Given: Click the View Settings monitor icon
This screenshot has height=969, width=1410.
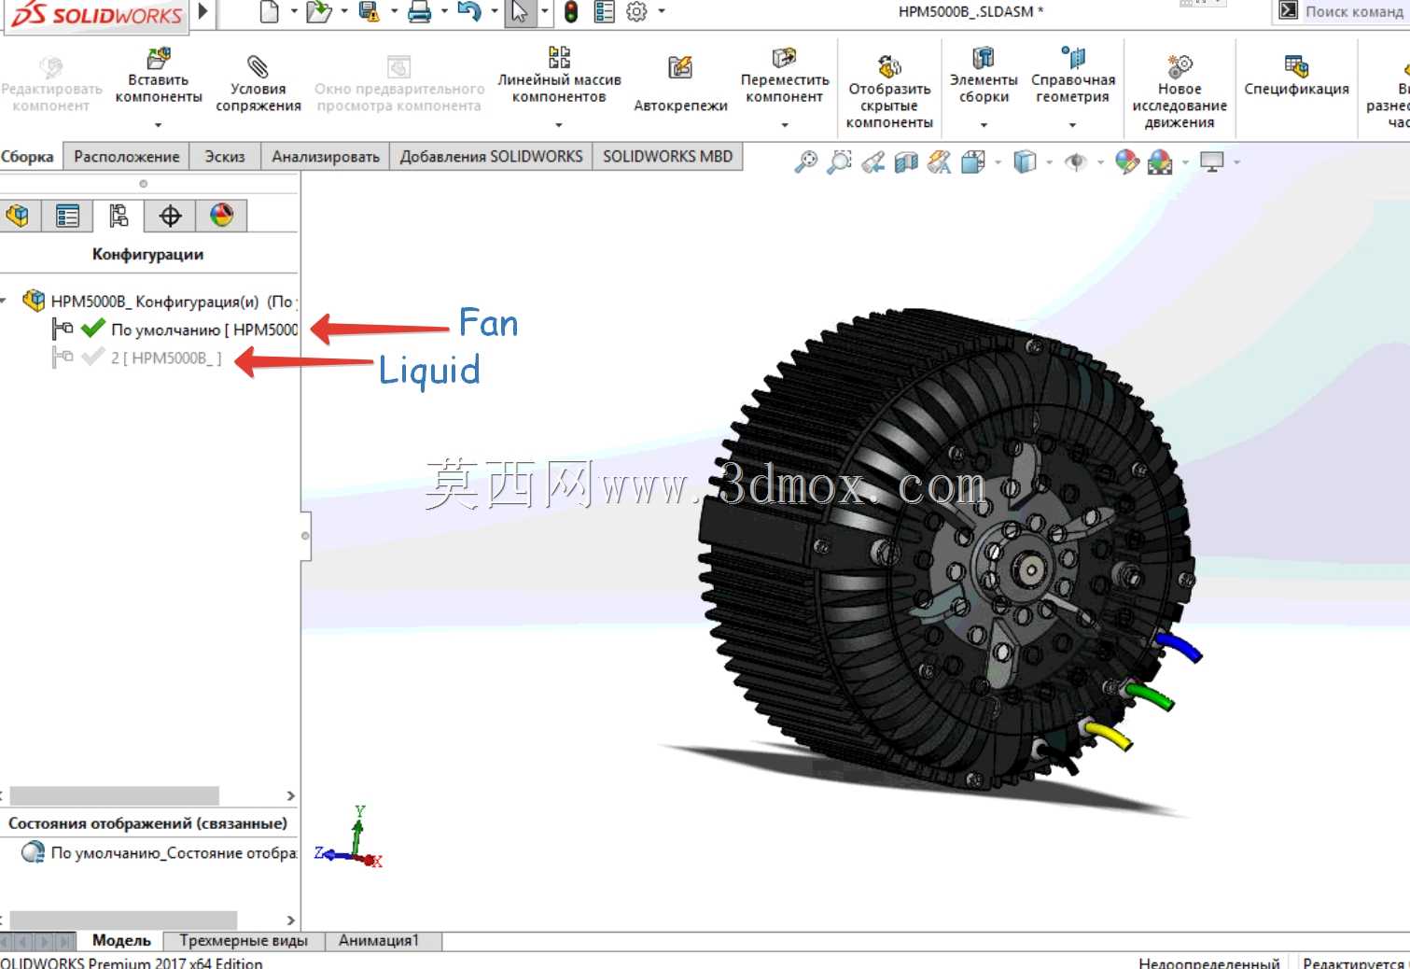Looking at the screenshot, I should [1211, 162].
